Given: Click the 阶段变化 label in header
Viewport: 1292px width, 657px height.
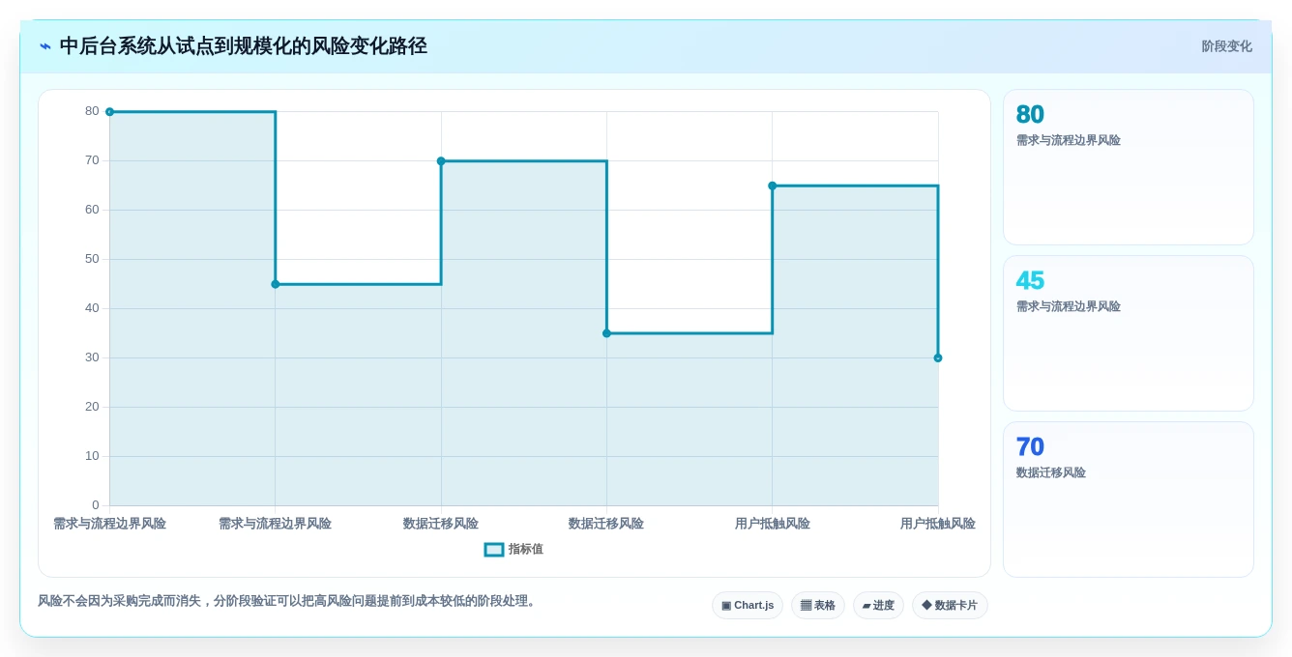Looking at the screenshot, I should coord(1226,46).
